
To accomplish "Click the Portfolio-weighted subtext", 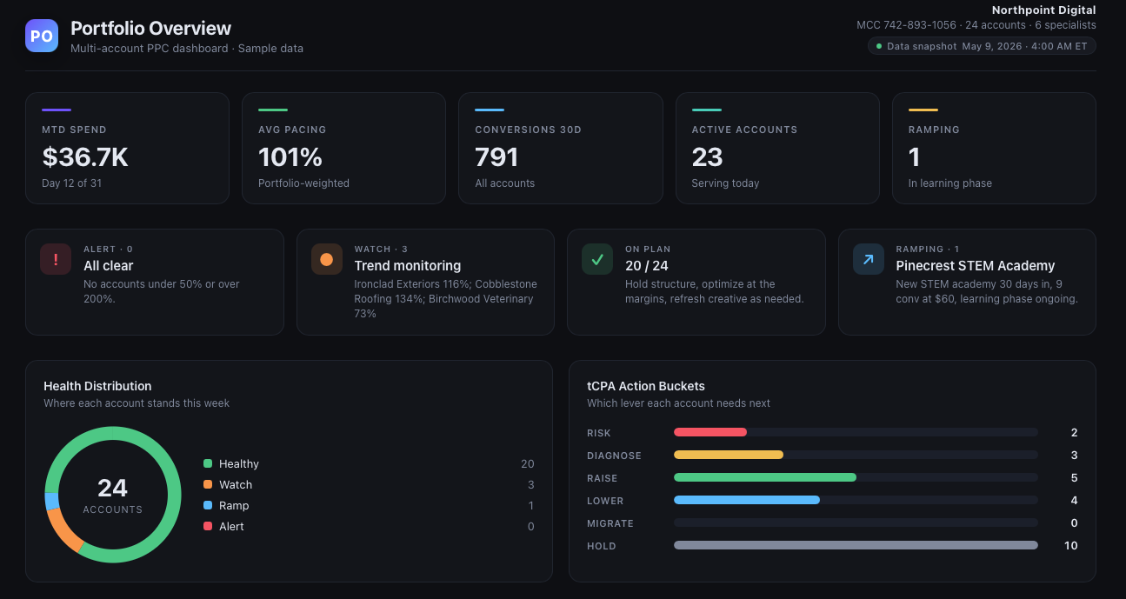I will pyautogui.click(x=303, y=183).
